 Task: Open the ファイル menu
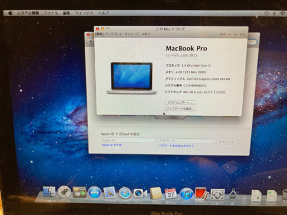coord(51,13)
